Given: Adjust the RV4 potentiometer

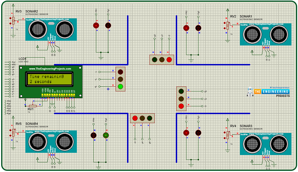Looking at the screenshot, I should (x=228, y=135).
